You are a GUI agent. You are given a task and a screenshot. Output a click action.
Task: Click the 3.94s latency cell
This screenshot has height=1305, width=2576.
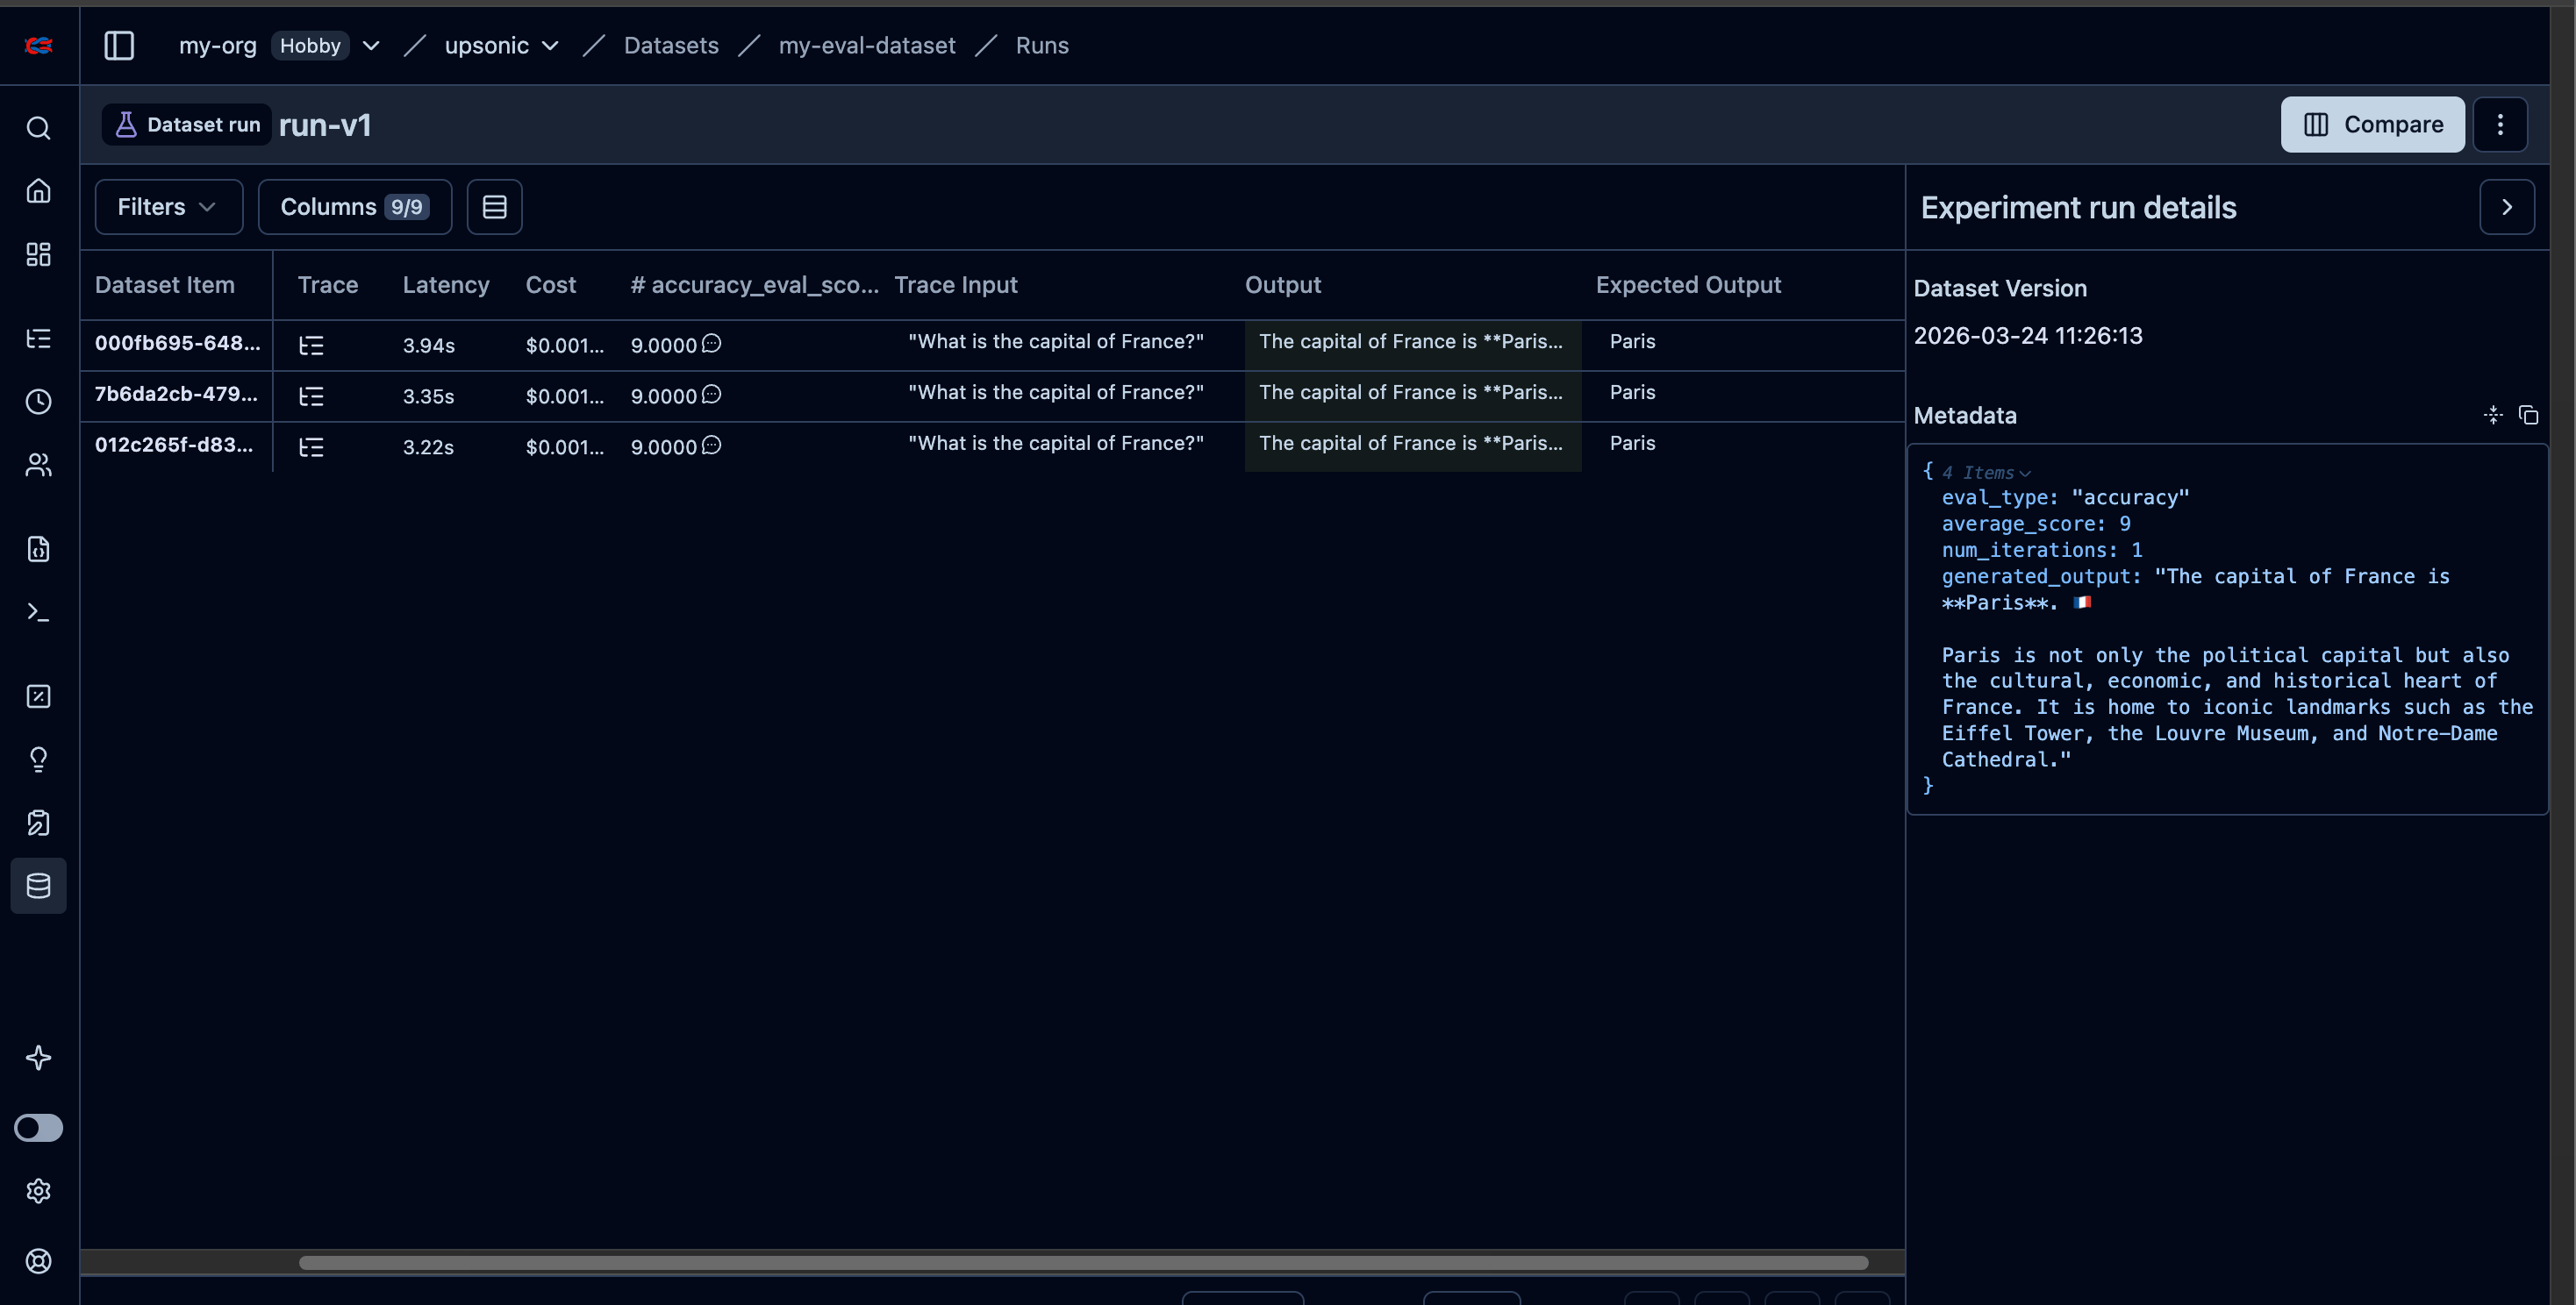(x=429, y=346)
